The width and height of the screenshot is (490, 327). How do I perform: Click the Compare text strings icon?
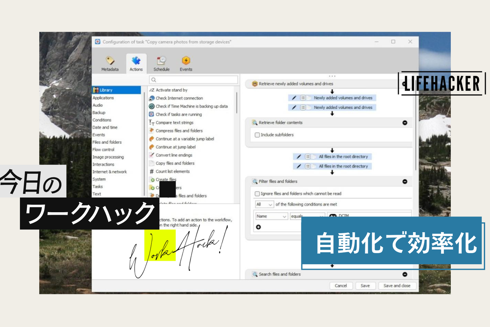click(x=151, y=123)
